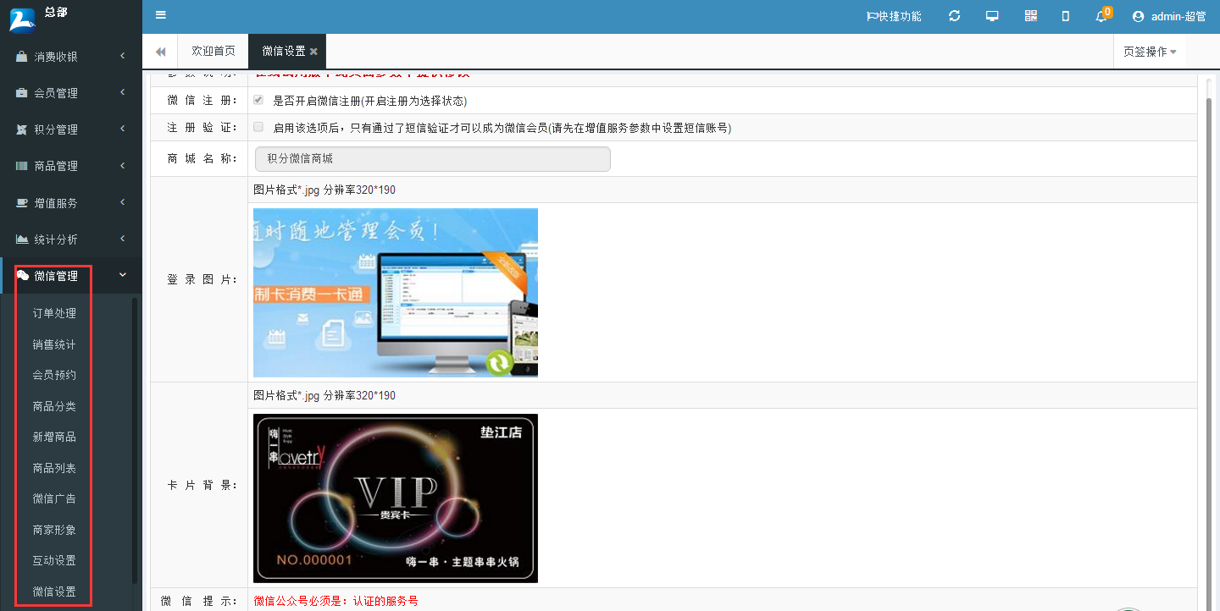1220x611 pixels.
Task: Click the refresh icon in top bar
Action: coord(954,16)
